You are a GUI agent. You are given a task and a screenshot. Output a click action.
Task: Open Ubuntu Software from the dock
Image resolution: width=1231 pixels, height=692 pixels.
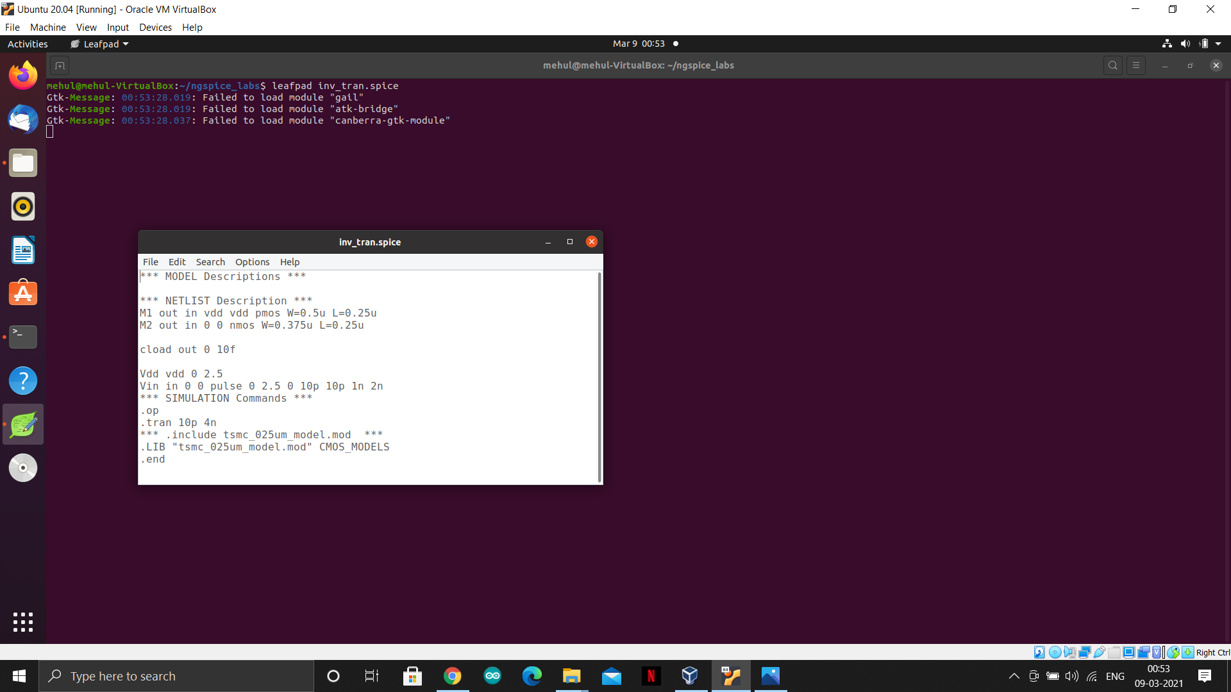click(22, 293)
